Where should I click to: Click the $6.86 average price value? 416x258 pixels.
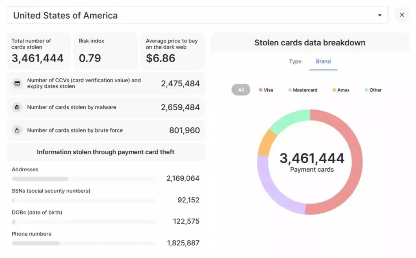tap(160, 58)
